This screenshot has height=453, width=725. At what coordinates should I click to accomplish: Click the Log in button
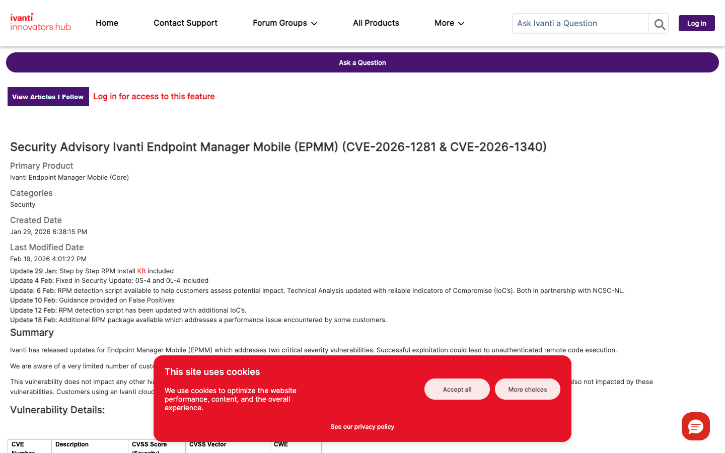pos(696,23)
